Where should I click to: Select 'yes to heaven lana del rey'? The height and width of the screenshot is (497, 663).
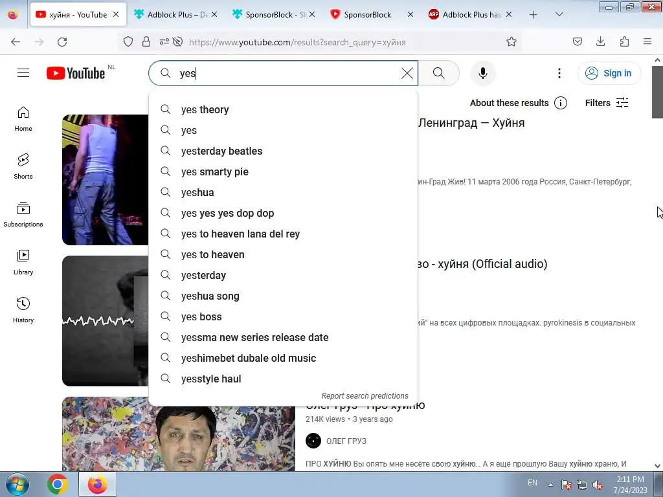[x=283, y=234]
